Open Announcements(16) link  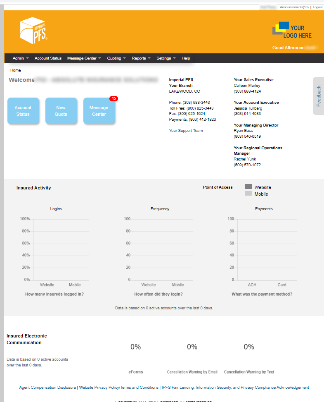coord(294,7)
